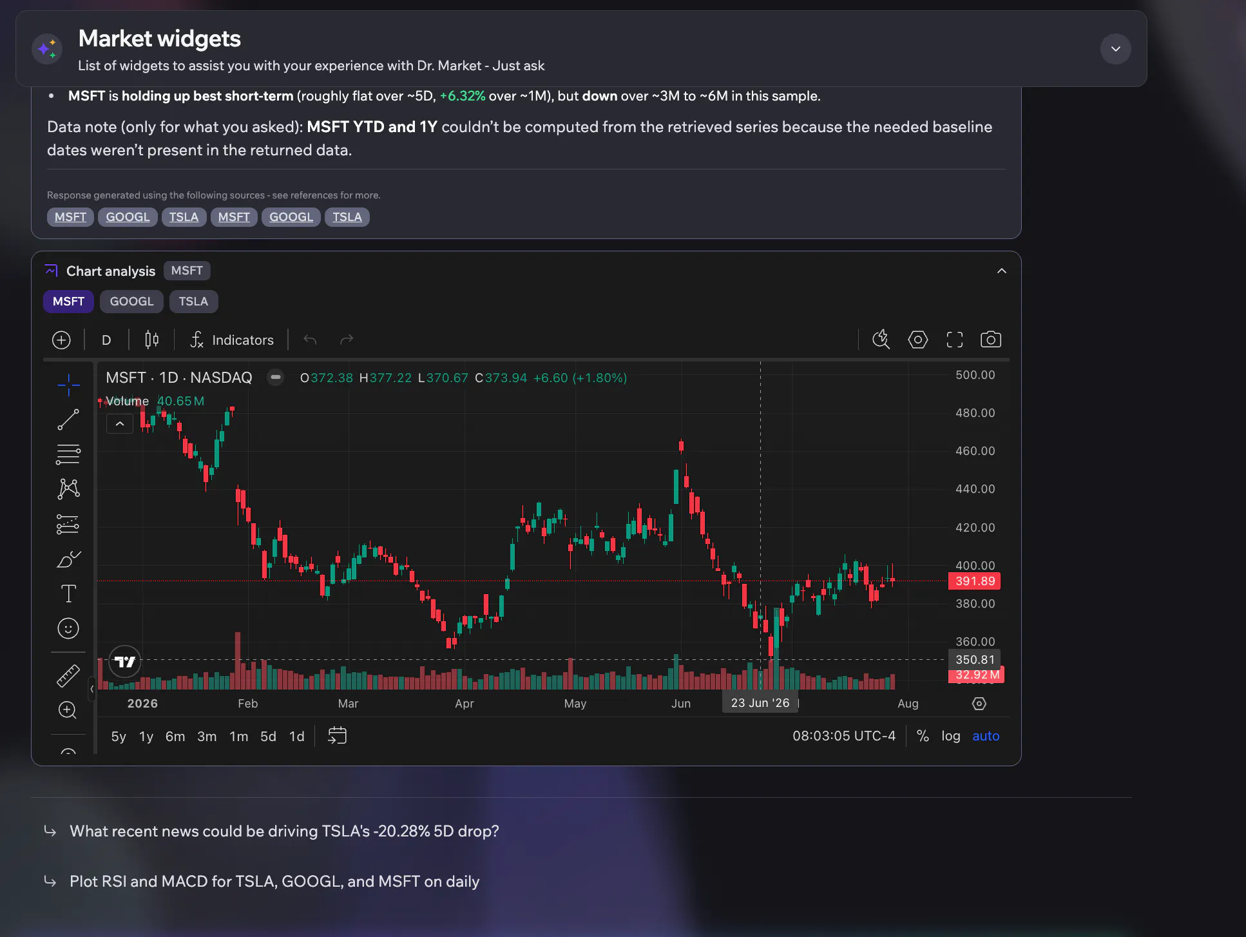Ask about TSLA's -20.28% 5D drop
This screenshot has height=937, width=1246.
click(284, 831)
